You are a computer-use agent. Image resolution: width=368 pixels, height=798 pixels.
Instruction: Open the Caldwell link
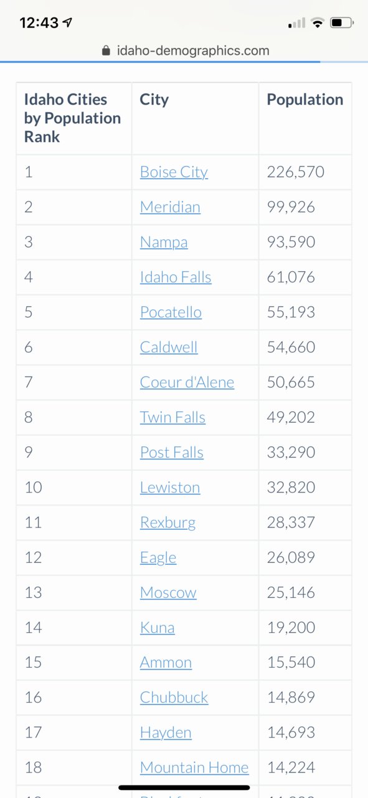pos(169,347)
